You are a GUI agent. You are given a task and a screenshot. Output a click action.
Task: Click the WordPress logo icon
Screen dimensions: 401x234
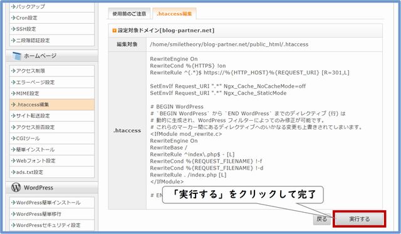click(x=16, y=188)
